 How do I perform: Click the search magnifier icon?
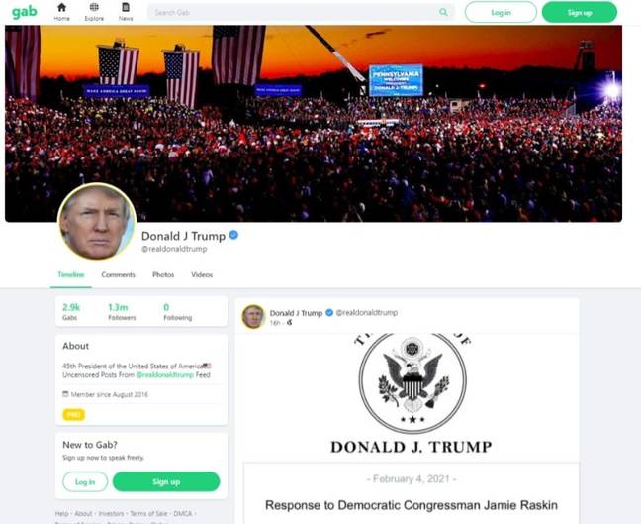(x=443, y=12)
